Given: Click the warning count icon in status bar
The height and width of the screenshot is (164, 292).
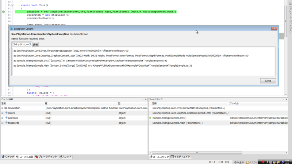Looking at the screenshot, I should point(240,162).
